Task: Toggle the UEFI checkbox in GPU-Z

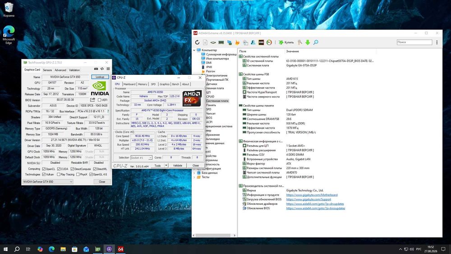Action: 99,100
